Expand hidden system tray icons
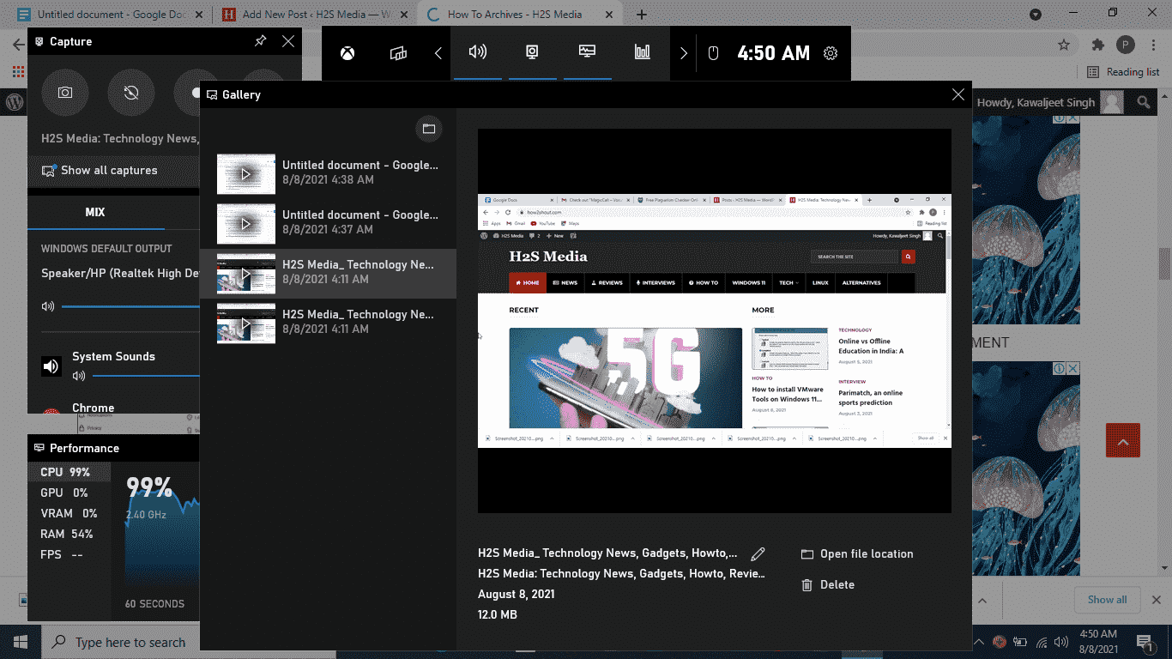The height and width of the screenshot is (659, 1172). point(978,641)
